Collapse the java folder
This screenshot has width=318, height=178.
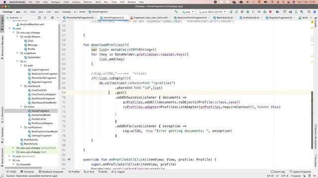point(9,29)
